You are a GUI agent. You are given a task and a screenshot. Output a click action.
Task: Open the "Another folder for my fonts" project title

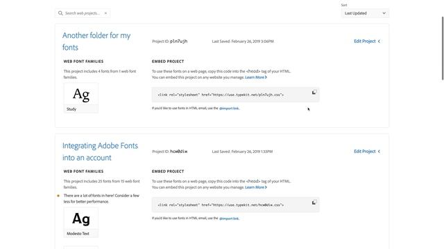[x=96, y=41]
